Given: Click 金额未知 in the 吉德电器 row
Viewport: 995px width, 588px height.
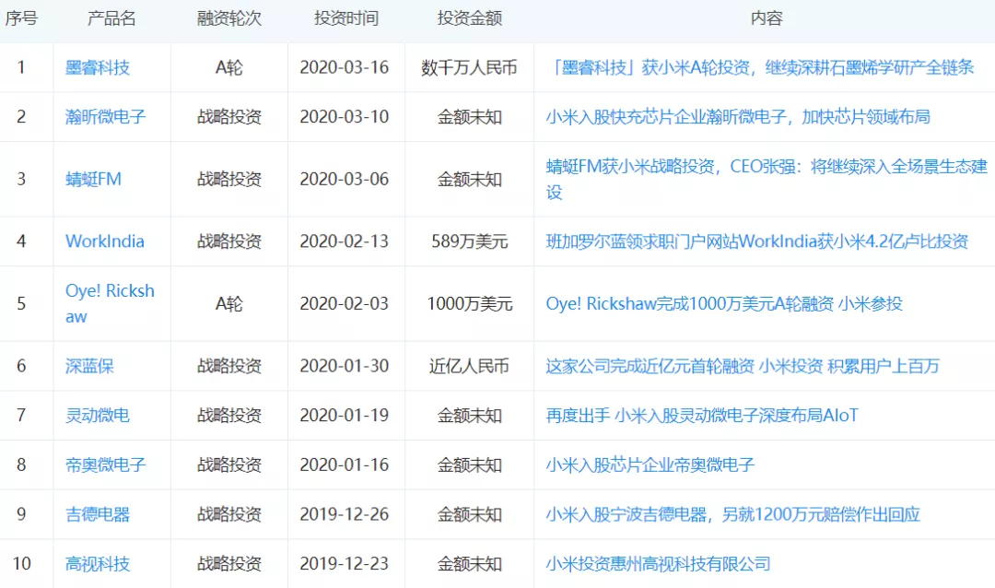Looking at the screenshot, I should (x=470, y=514).
